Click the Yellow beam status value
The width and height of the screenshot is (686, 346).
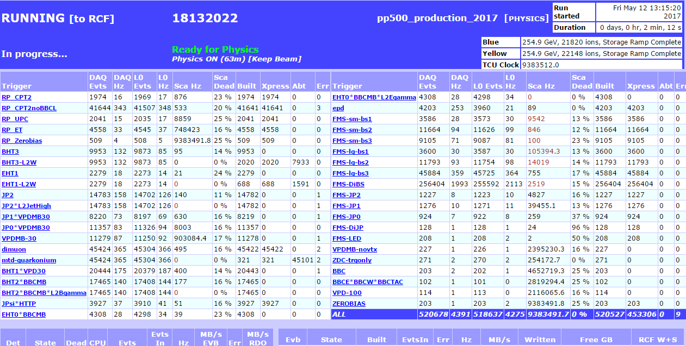[x=602, y=53]
